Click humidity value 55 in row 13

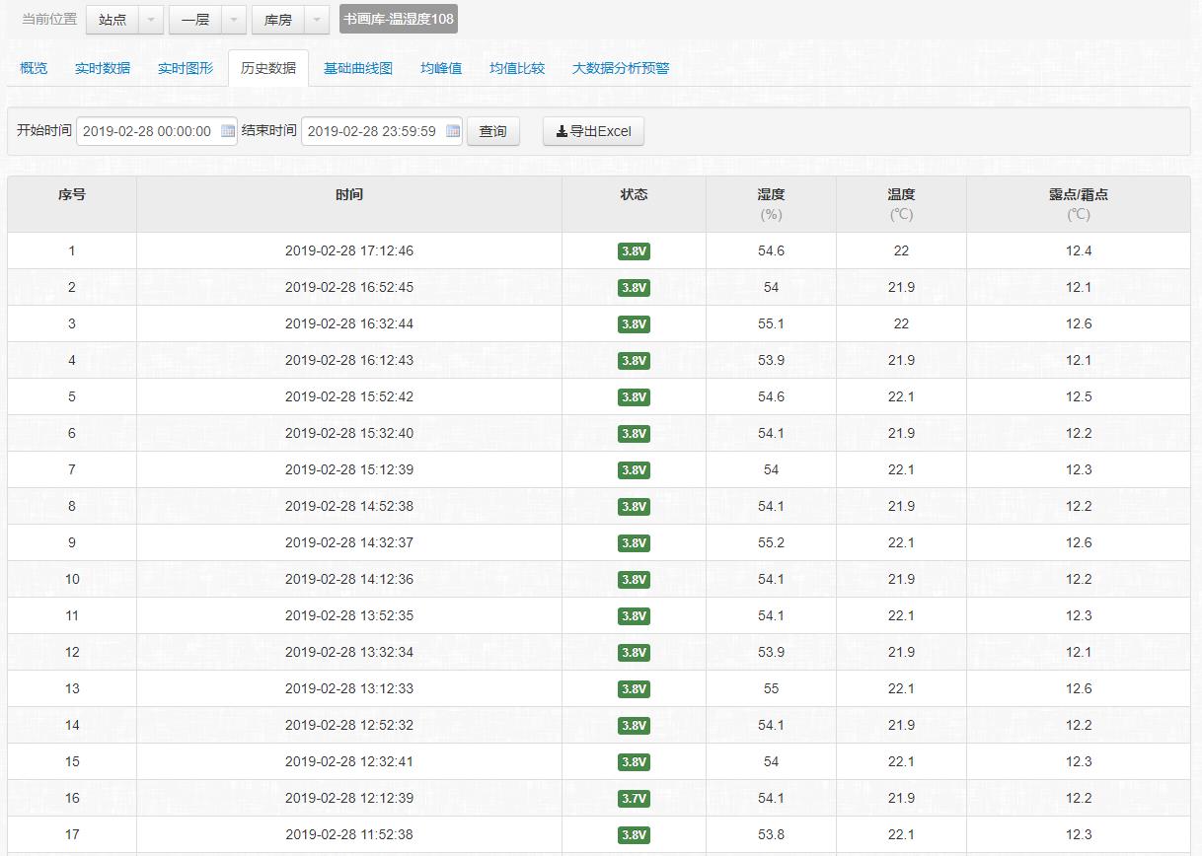pos(771,689)
